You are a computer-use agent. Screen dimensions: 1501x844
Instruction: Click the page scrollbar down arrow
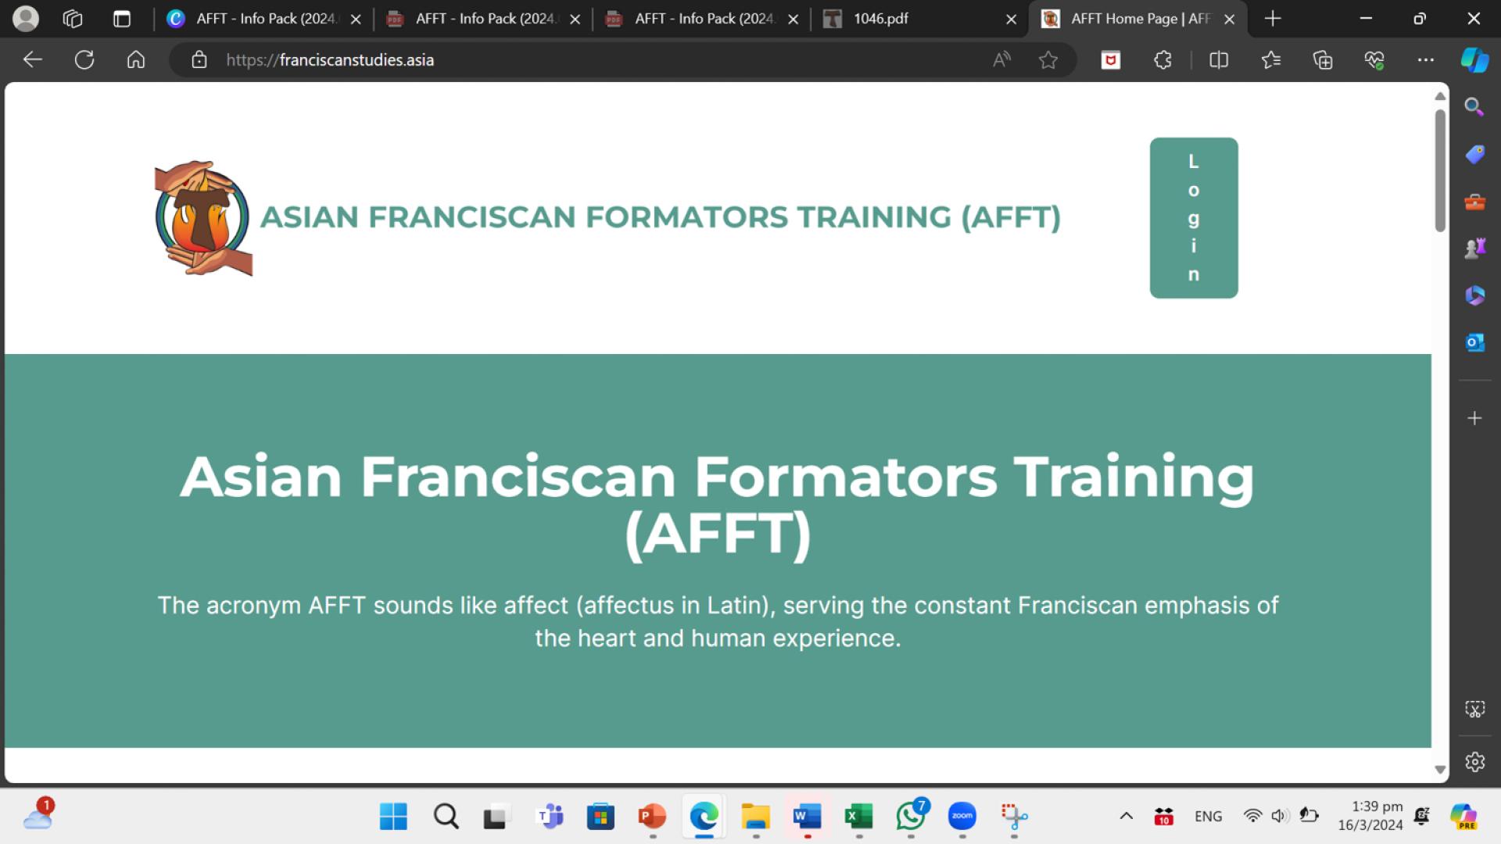click(1440, 770)
